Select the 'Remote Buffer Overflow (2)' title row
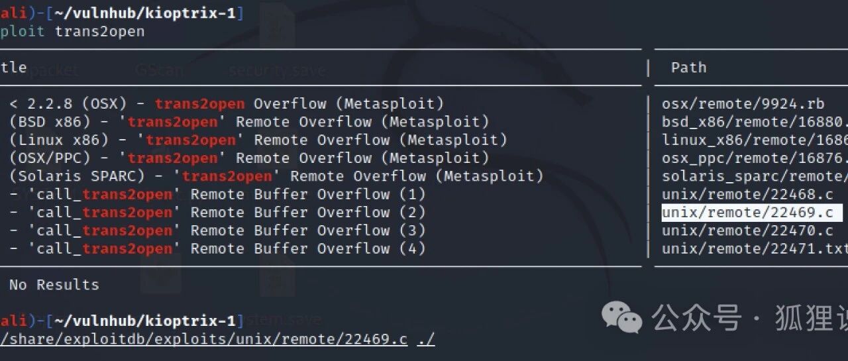The image size is (848, 361). [x=217, y=213]
